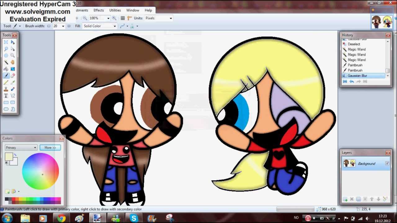This screenshot has width=397, height=223.
Task: Click the Add New Layer icon
Action: tap(345, 199)
